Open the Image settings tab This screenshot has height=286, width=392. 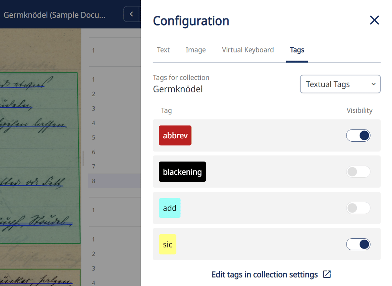click(x=196, y=50)
